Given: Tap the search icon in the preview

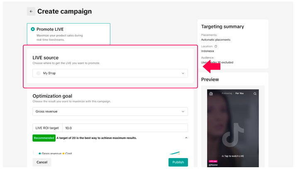Looking at the screenshot, I should pos(255,94).
